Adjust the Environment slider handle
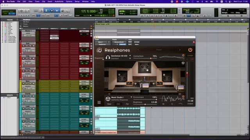The width and height of the screenshot is (250, 140). 156,100
